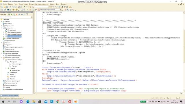
Task: Expand the ПоступлениеТоваров document node
Action: (4, 34)
